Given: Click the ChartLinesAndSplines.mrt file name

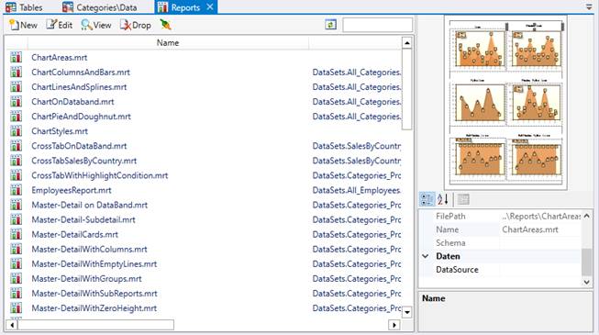Looking at the screenshot, I should [x=79, y=87].
